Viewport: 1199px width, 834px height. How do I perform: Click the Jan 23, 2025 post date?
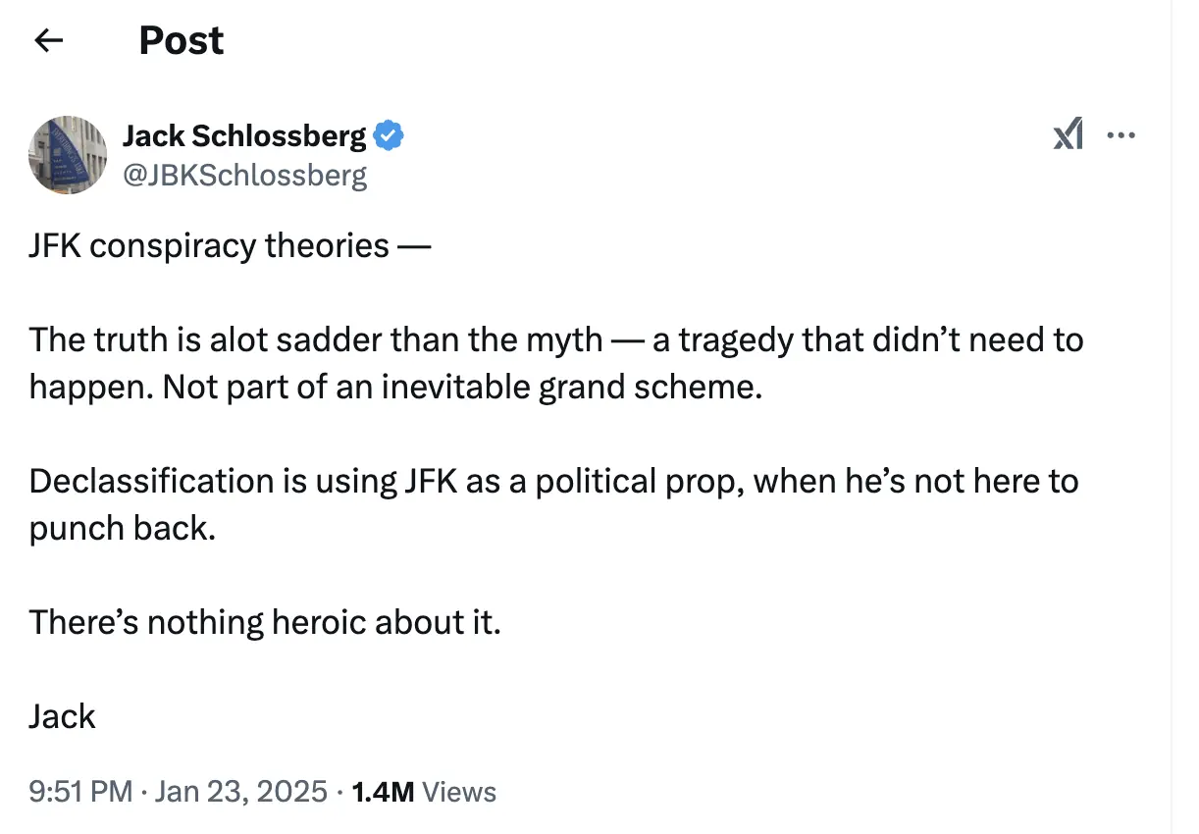coord(240,792)
